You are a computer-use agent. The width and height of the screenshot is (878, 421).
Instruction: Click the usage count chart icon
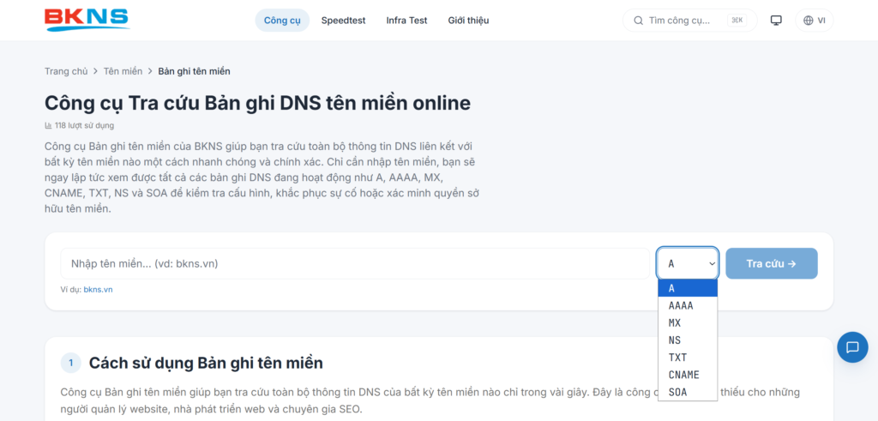coord(48,125)
